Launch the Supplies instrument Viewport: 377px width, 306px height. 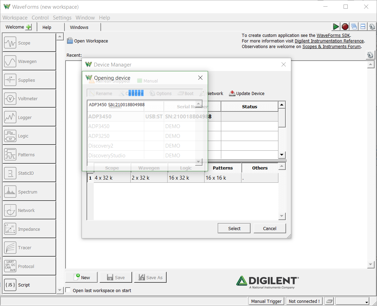[x=29, y=80]
